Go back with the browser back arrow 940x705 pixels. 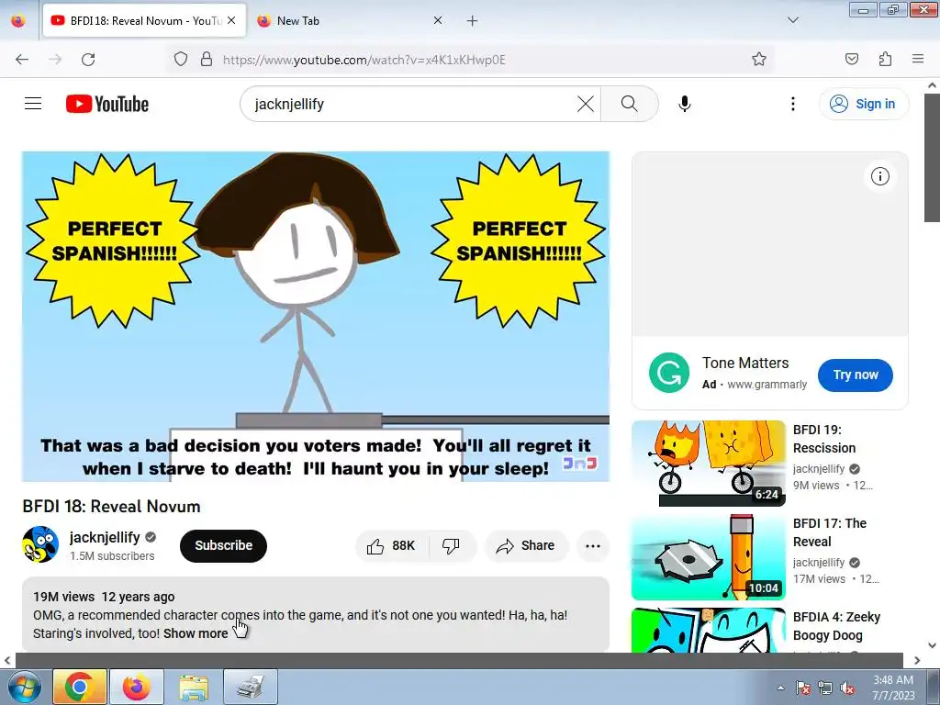click(22, 60)
